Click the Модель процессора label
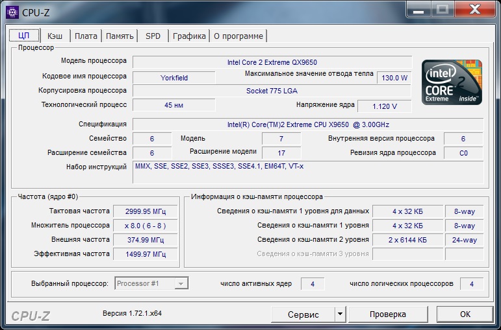The width and height of the screenshot is (501, 330). coord(94,60)
